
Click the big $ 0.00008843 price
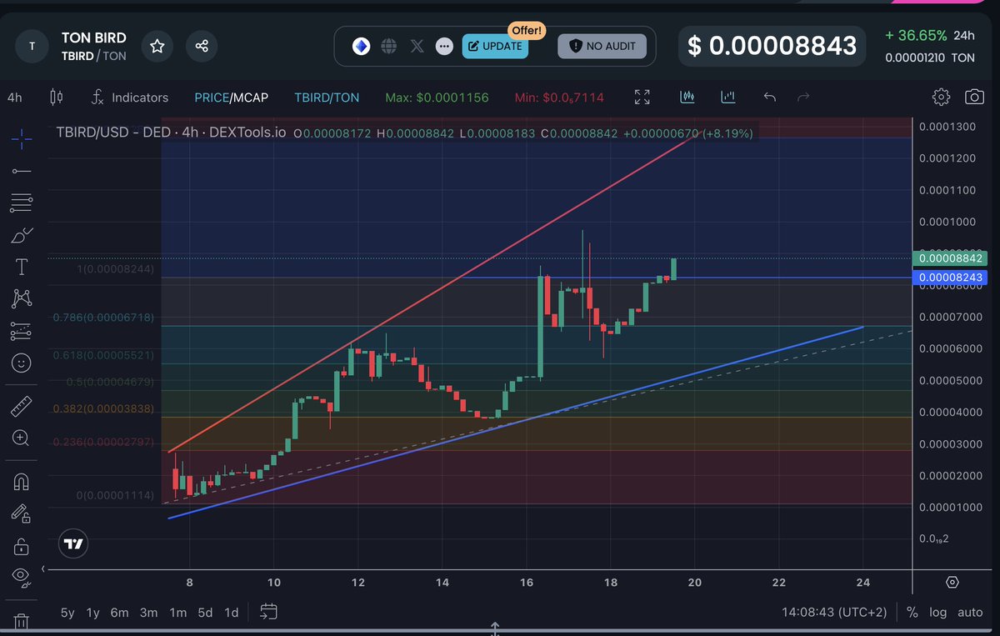coord(772,45)
